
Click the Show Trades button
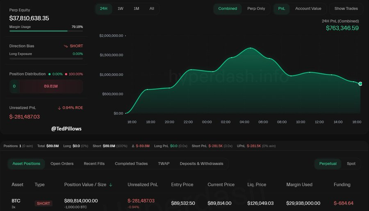[346, 9]
